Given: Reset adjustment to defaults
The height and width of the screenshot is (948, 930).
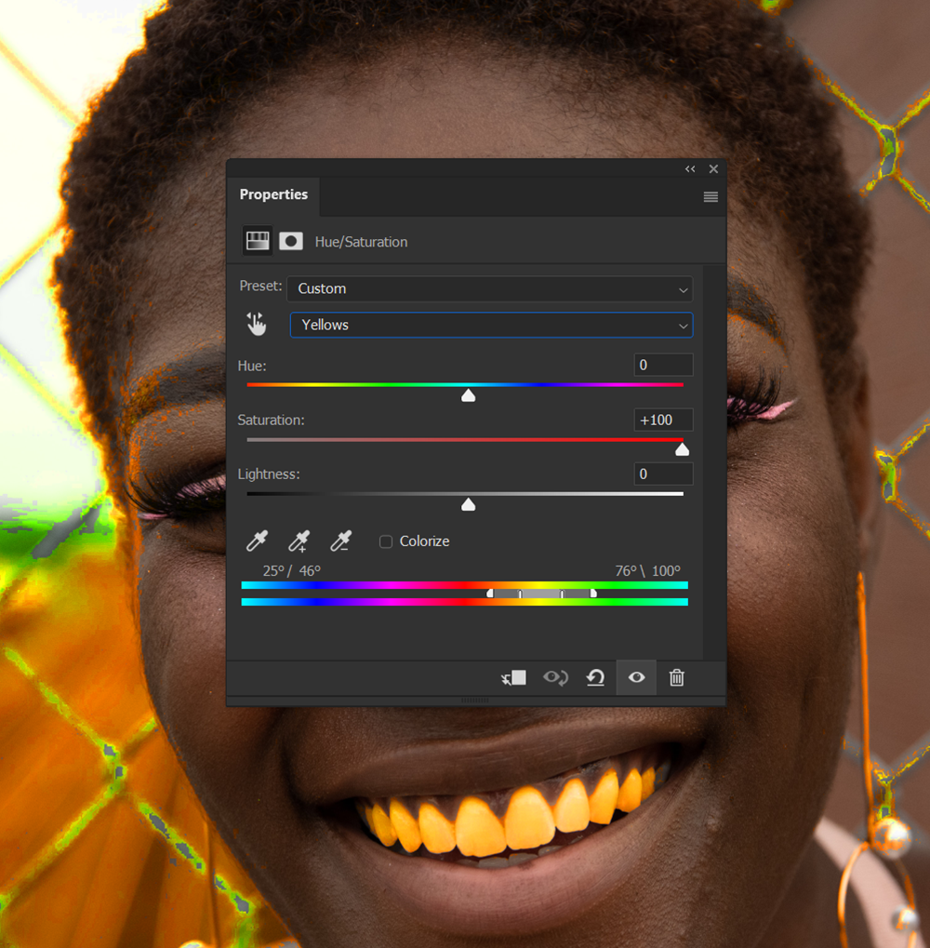Looking at the screenshot, I should pos(596,678).
